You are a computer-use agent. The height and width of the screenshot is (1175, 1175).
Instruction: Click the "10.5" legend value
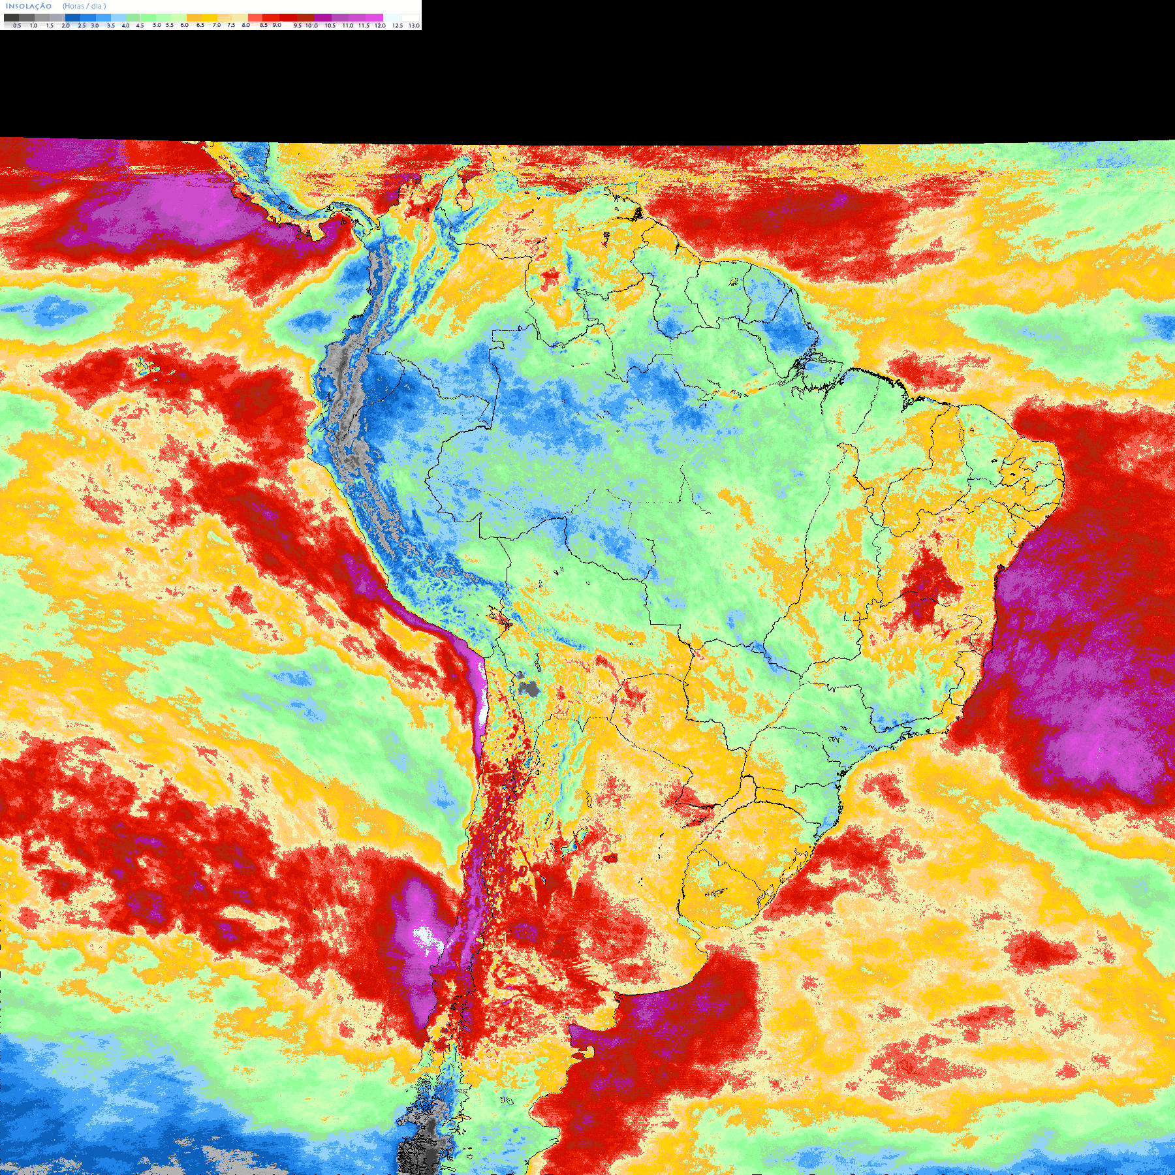click(330, 25)
